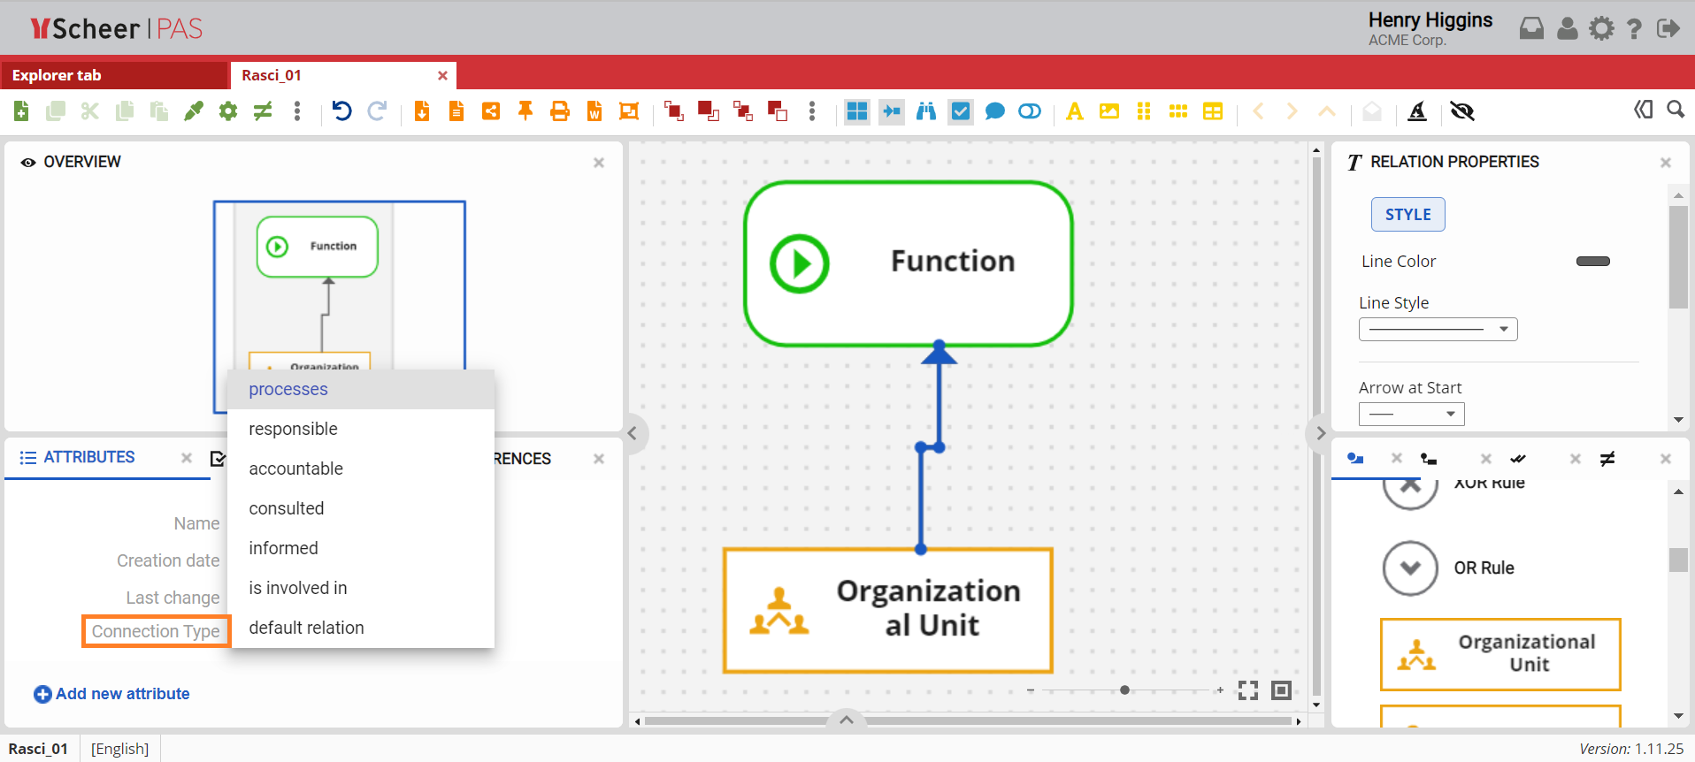
Task: Collapse the left panel with chevron
Action: pos(633,433)
